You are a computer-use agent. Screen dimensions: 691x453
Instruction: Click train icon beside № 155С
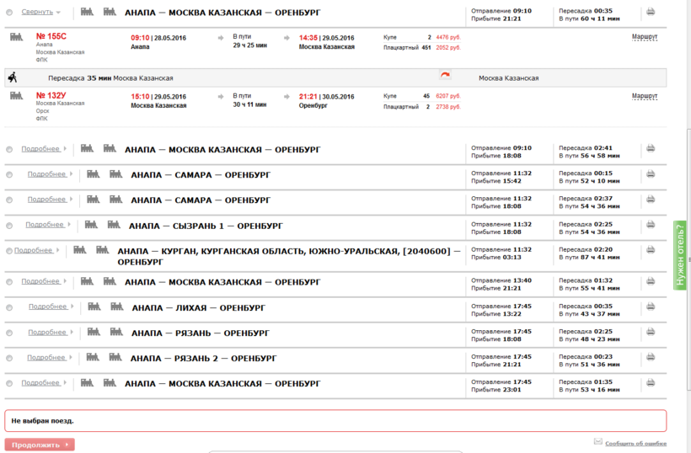tap(16, 37)
